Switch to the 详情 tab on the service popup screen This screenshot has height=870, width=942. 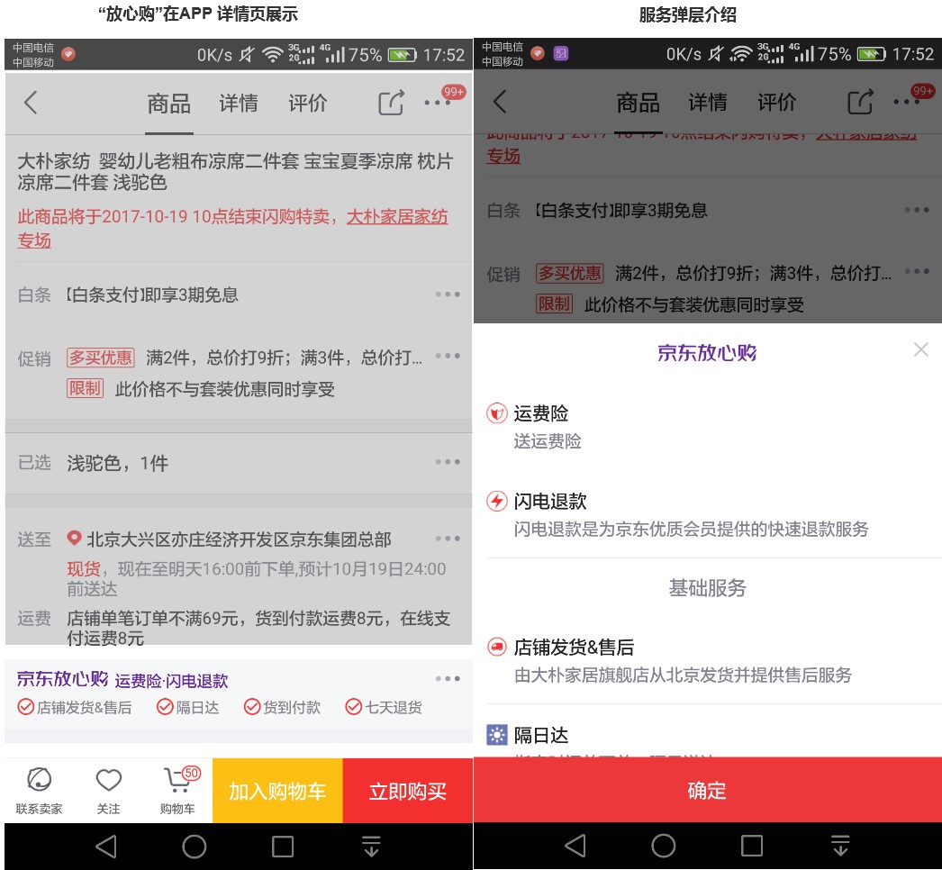click(708, 102)
